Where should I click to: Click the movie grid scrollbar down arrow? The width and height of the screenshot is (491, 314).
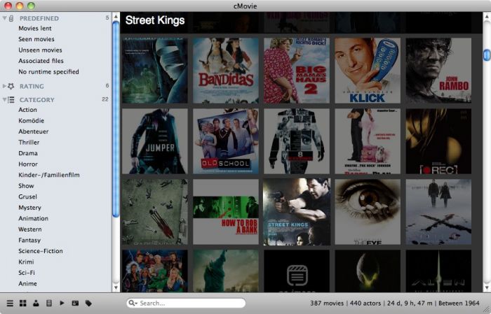[x=487, y=287]
